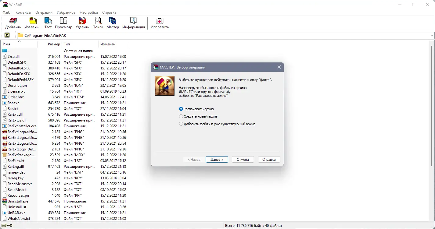This screenshot has width=435, height=229.
Task: Sort the file list by the Имя column
Action: click(x=19, y=44)
